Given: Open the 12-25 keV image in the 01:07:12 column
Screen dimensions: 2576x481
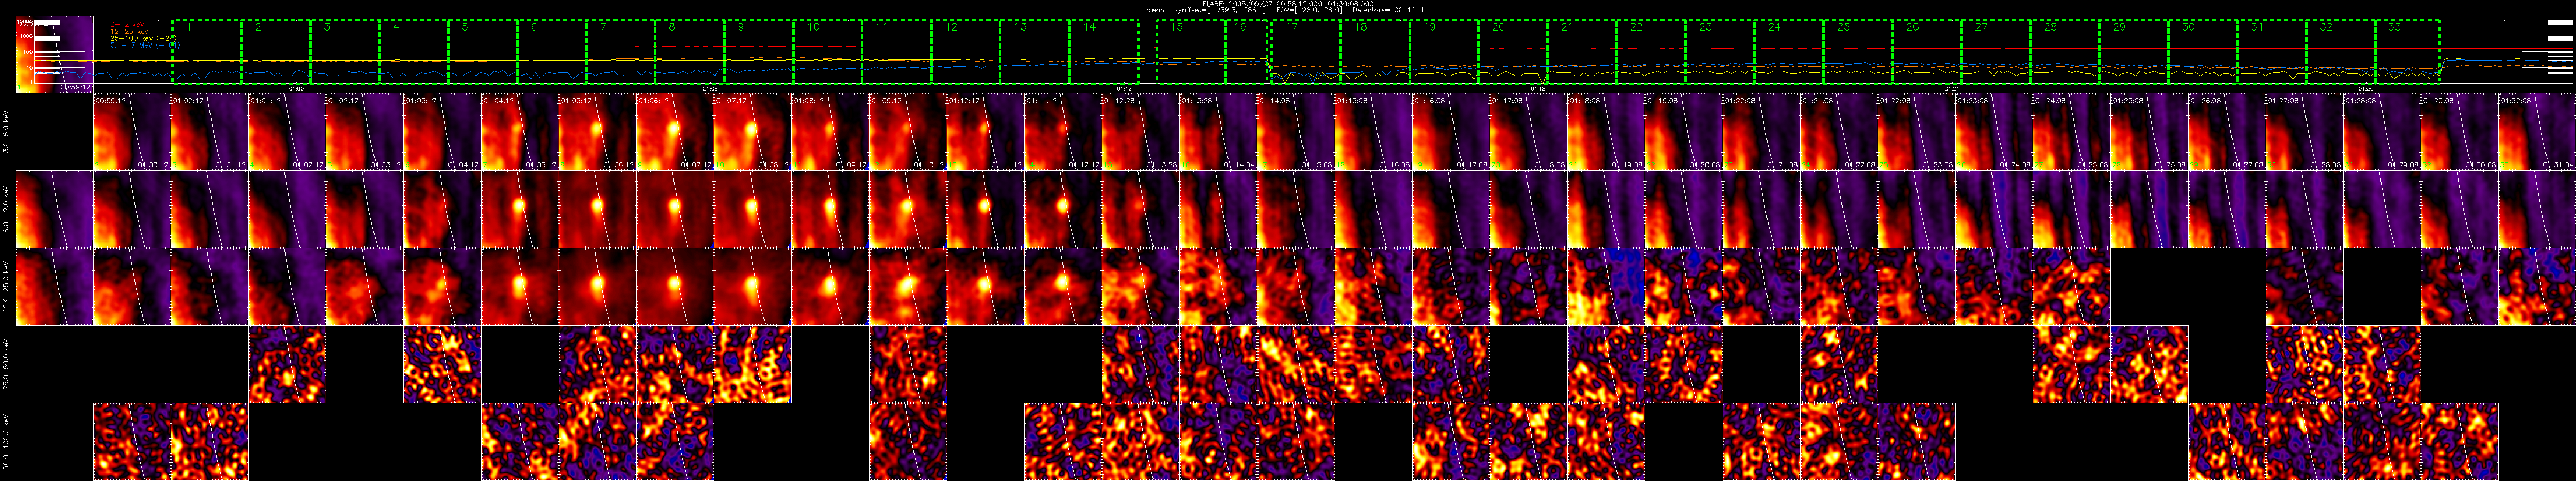Looking at the screenshot, I should (752, 286).
